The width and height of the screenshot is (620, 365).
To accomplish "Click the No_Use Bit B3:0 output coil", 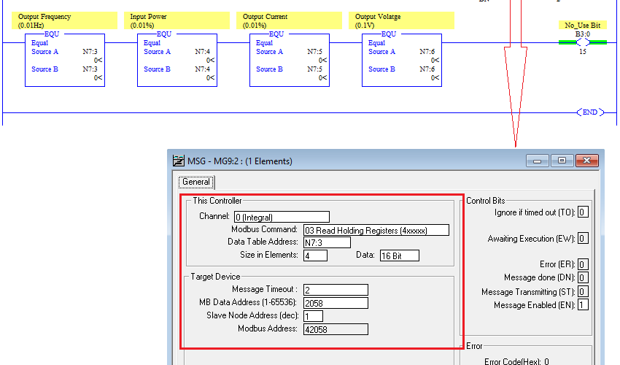I will click(x=583, y=42).
